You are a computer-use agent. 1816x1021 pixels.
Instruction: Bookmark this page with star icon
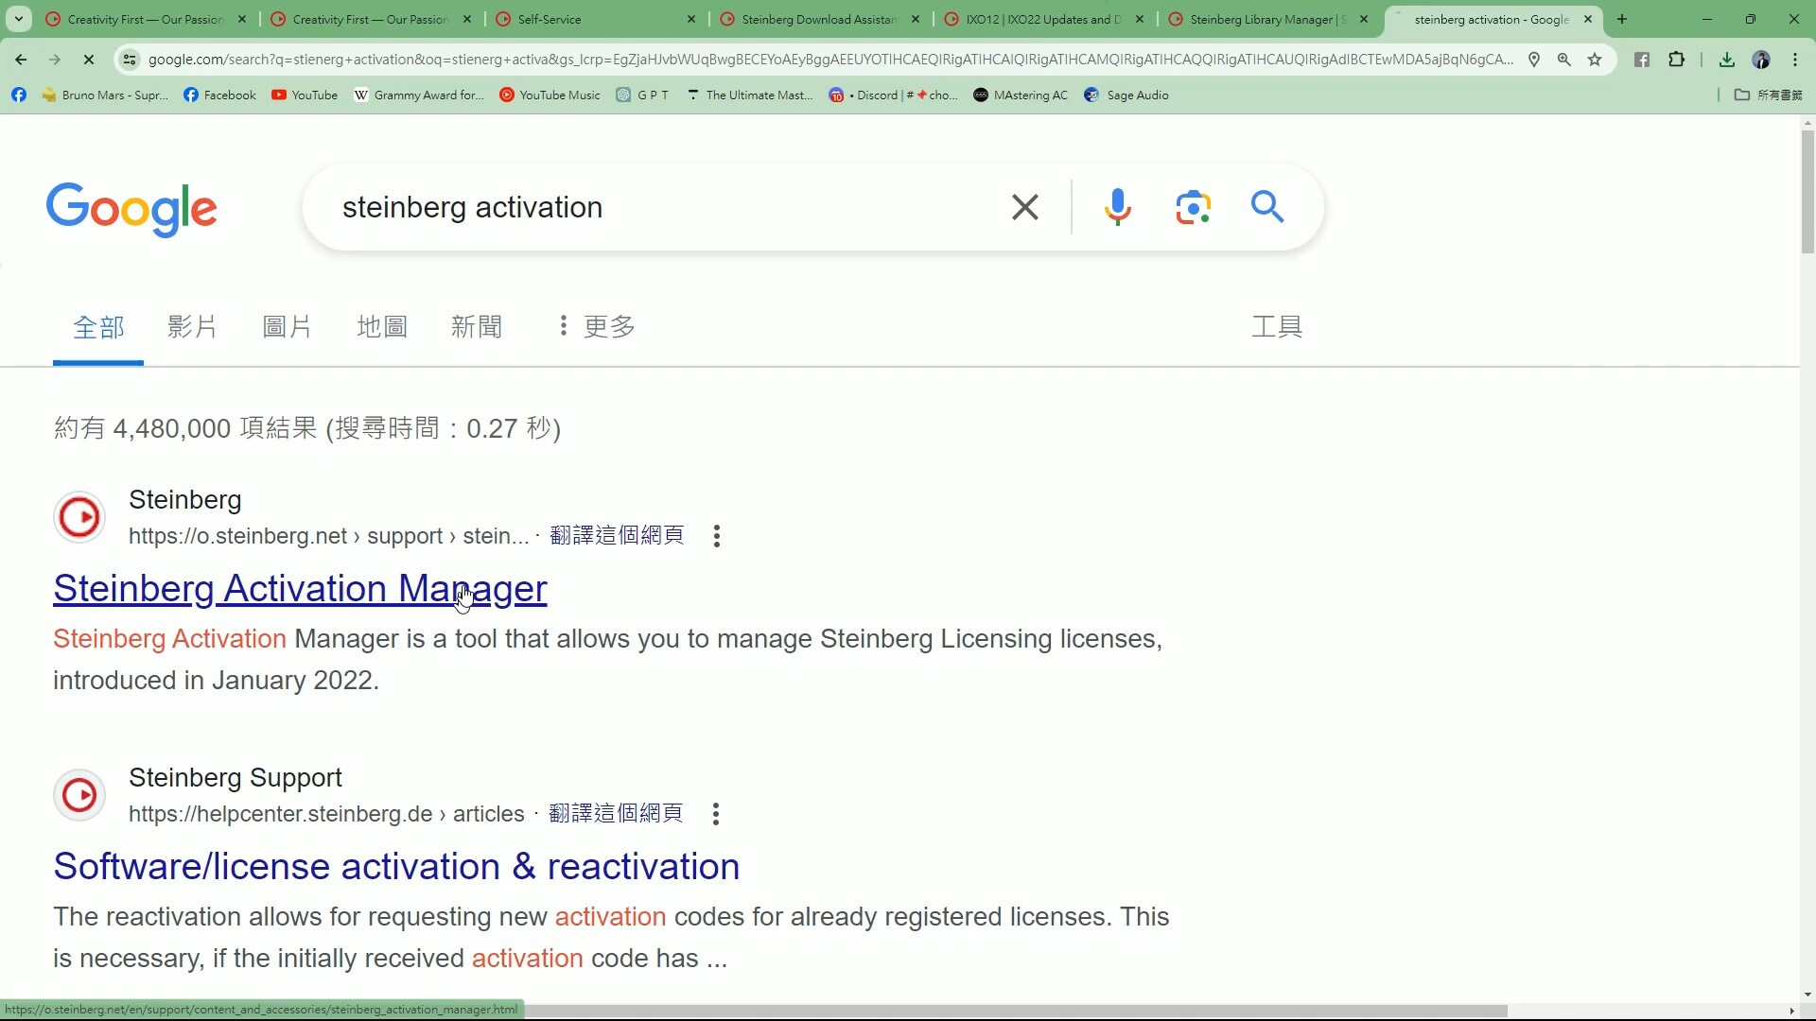coord(1595,60)
